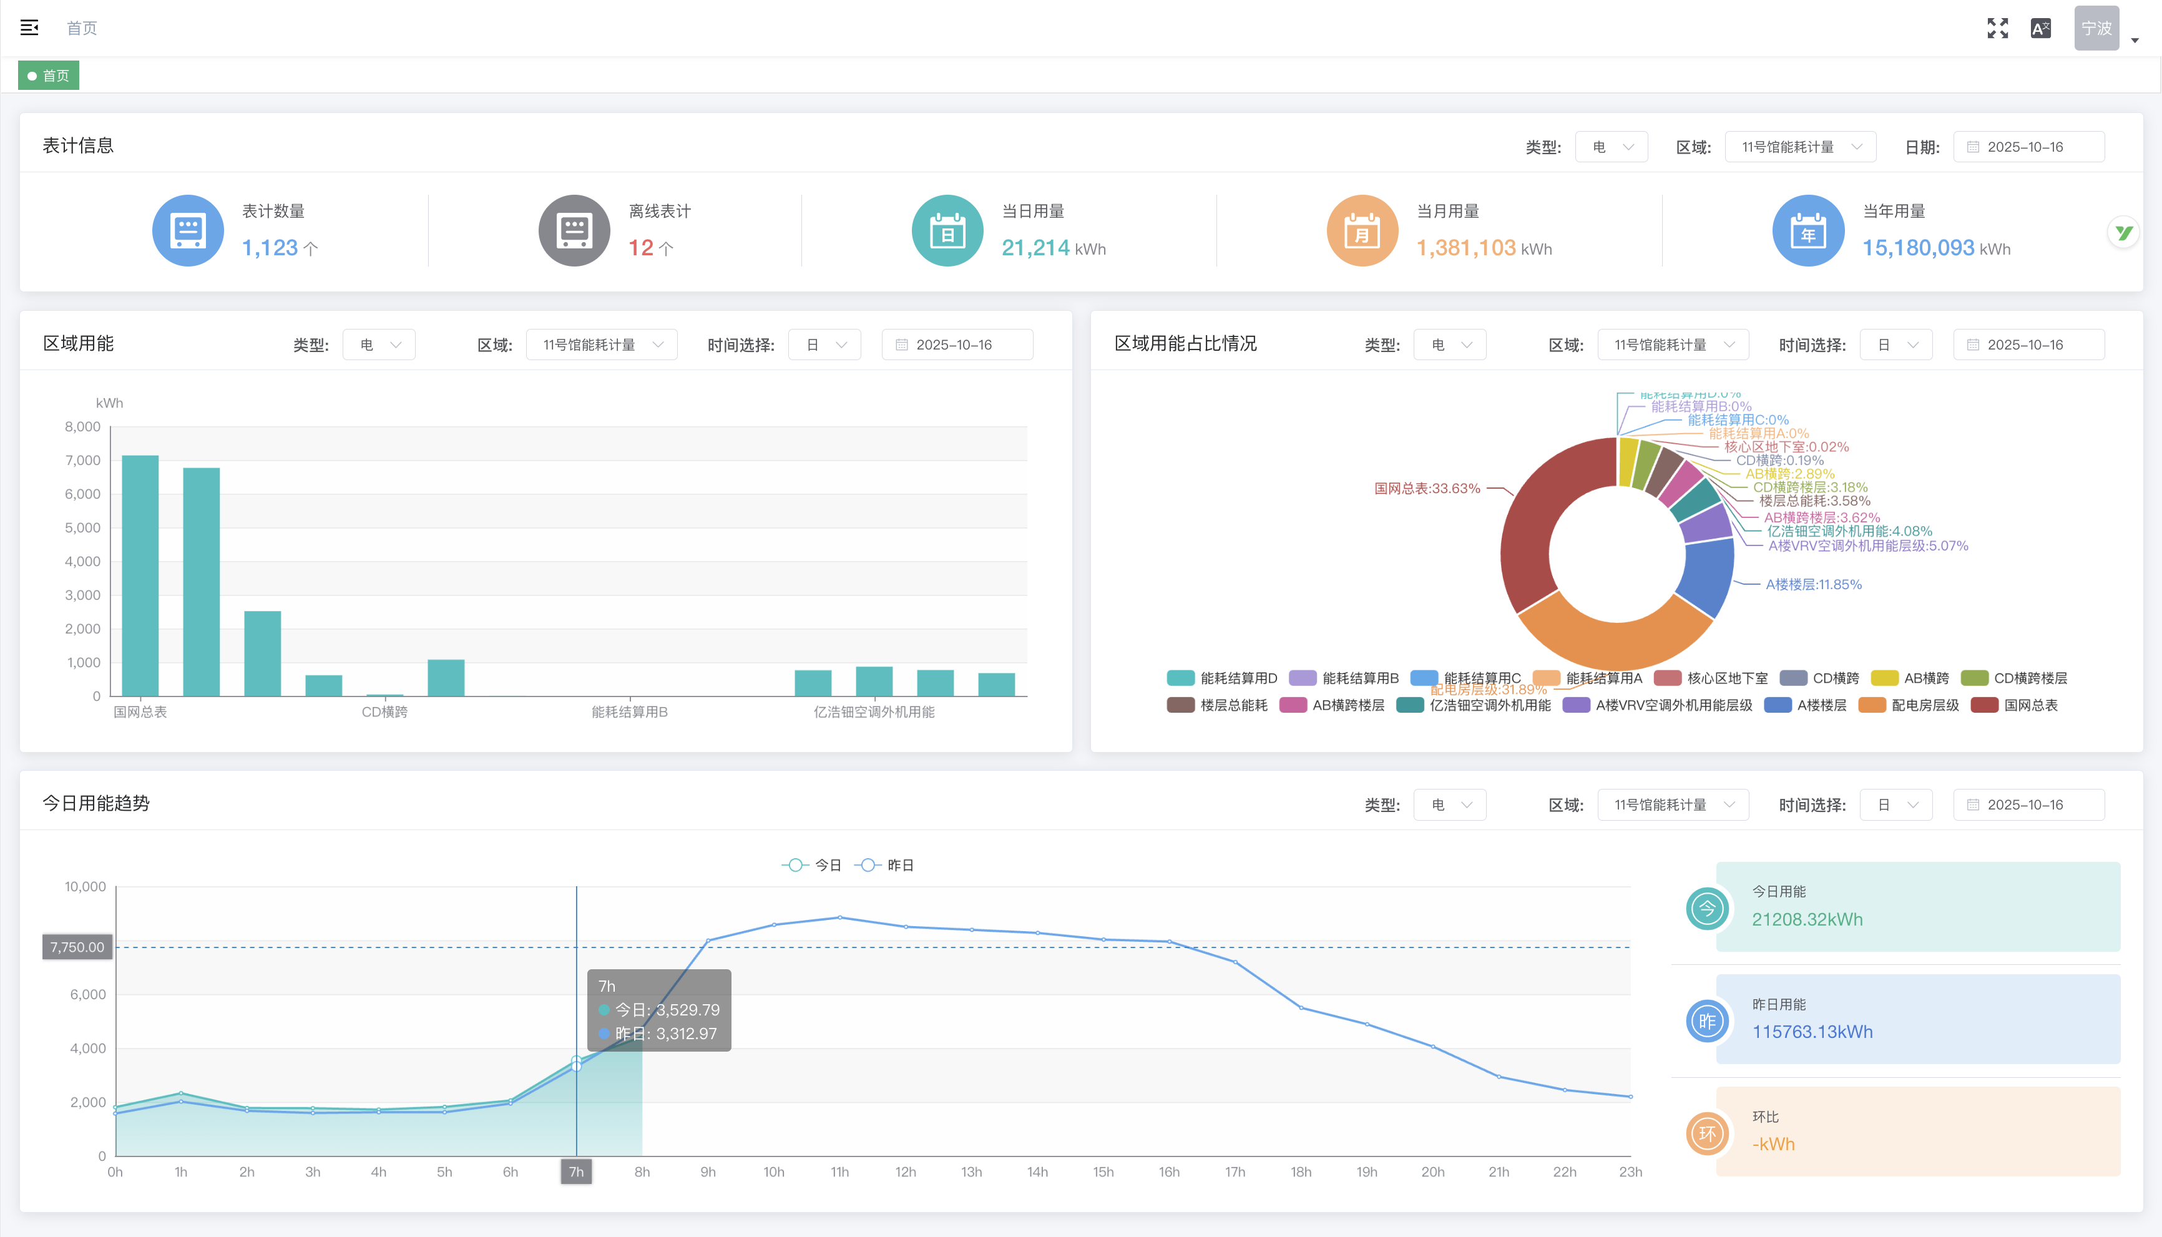
Task: Collapse the sidebar with hamburger icon
Action: click(30, 28)
